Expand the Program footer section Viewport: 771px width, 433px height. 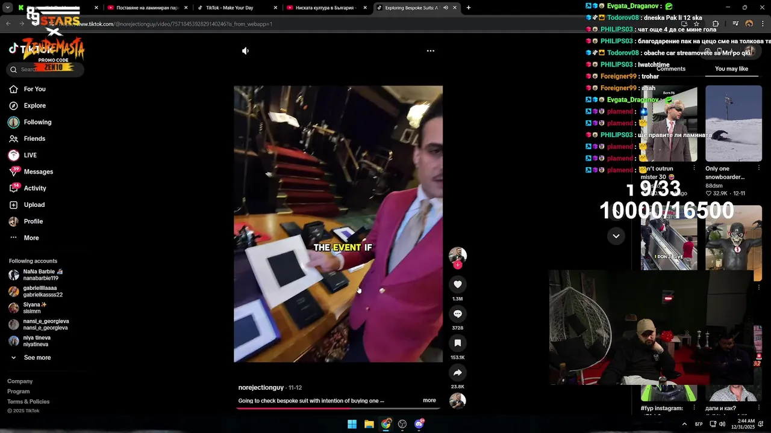point(18,392)
